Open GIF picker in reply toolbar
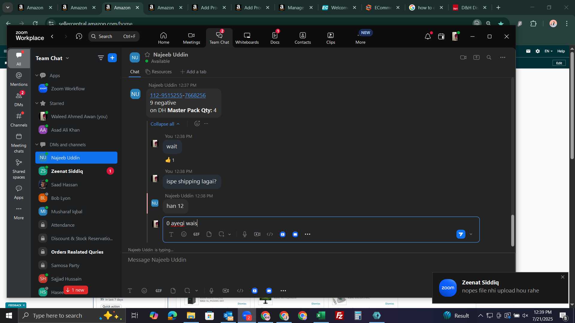The height and width of the screenshot is (323, 575). point(196,234)
